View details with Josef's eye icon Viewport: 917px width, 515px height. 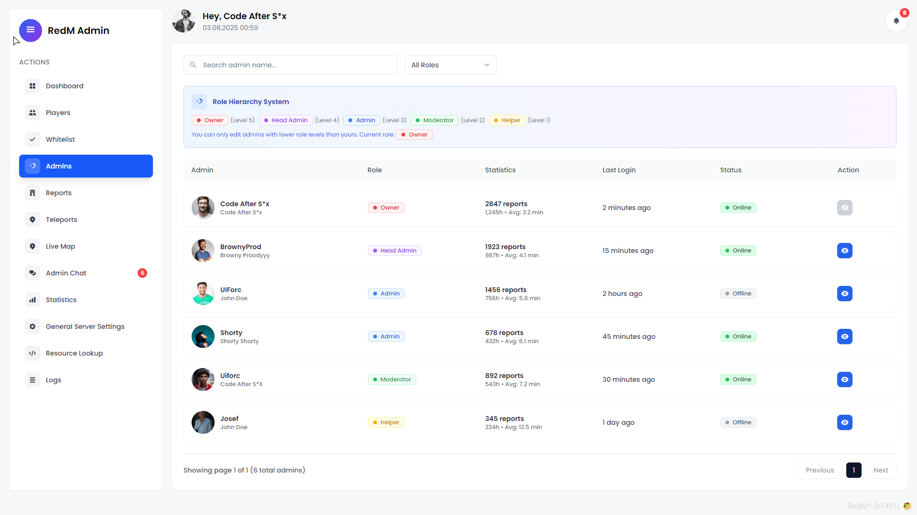(844, 422)
